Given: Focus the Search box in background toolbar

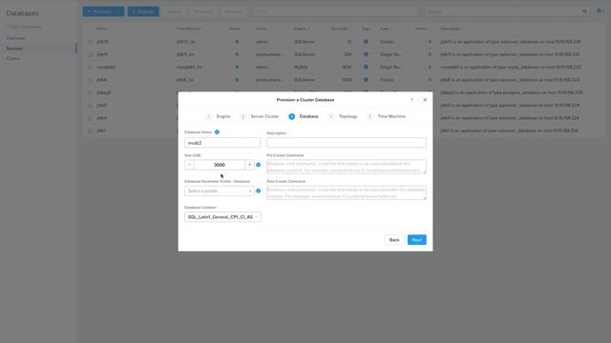Looking at the screenshot, I should click(503, 11).
